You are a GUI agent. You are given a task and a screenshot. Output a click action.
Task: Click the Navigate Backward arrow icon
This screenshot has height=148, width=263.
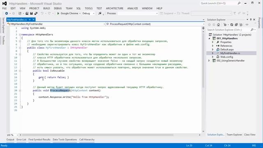pos(7,13)
